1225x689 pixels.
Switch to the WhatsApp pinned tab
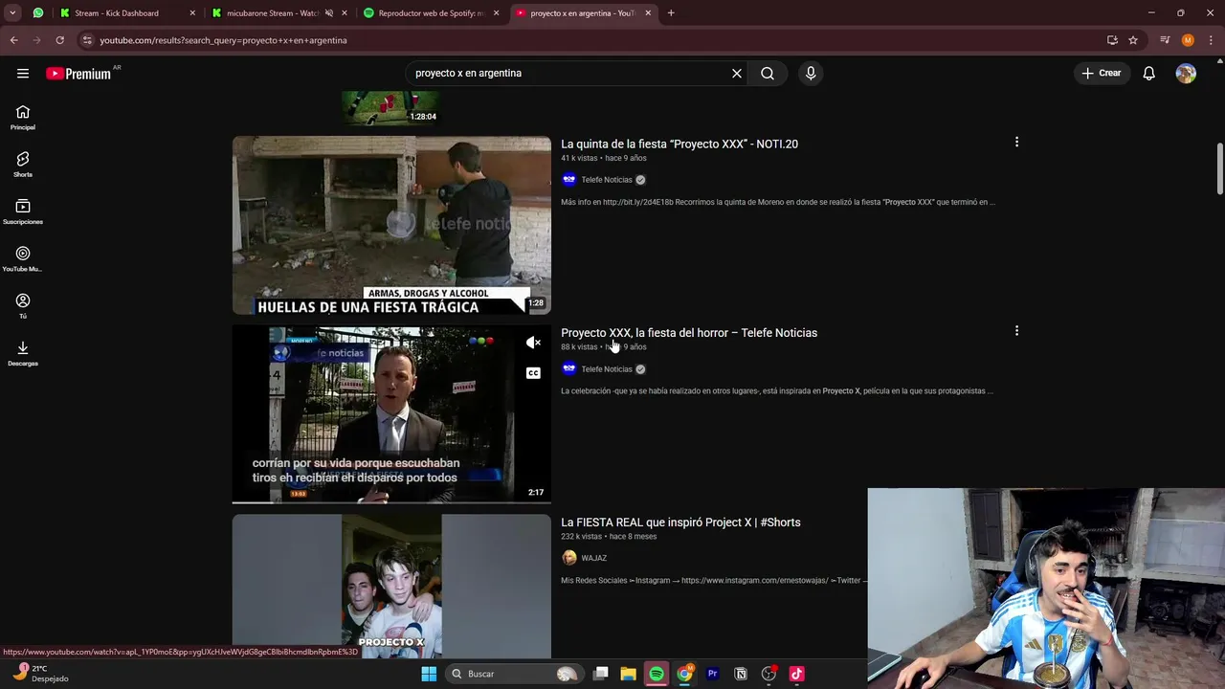[38, 13]
